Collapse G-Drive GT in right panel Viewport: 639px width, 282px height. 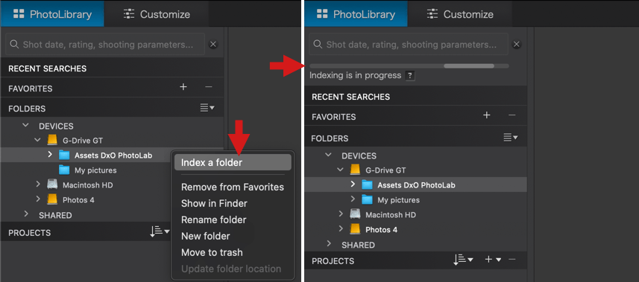pos(341,170)
